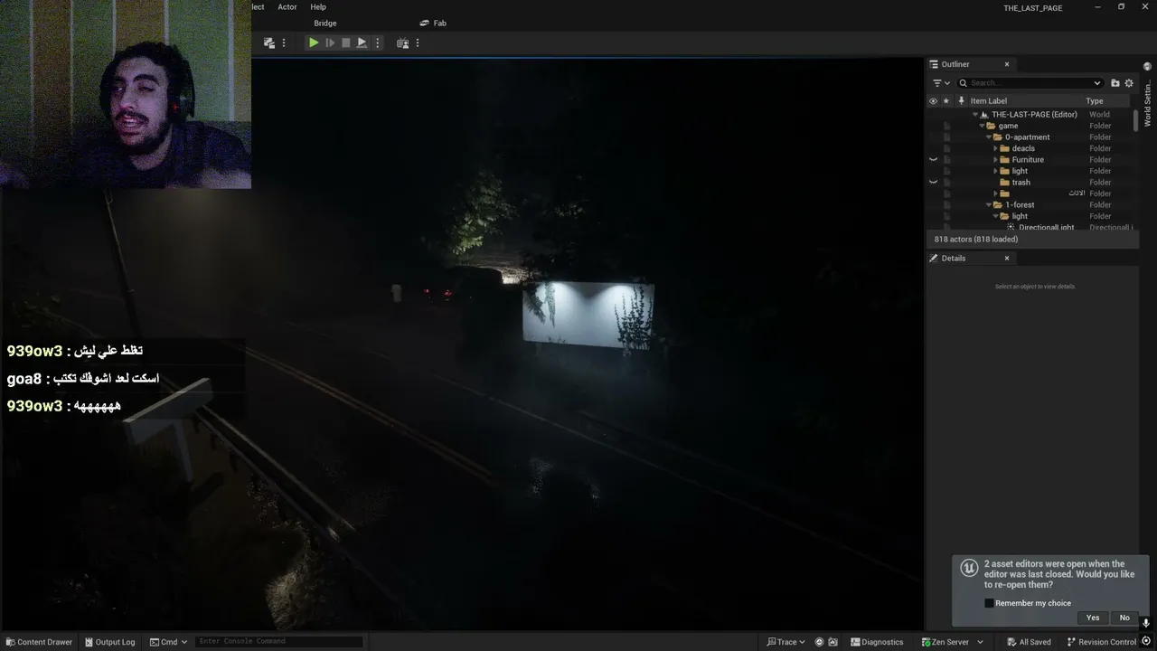Sort Outliner by Type column
The height and width of the screenshot is (651, 1157).
1095,101
